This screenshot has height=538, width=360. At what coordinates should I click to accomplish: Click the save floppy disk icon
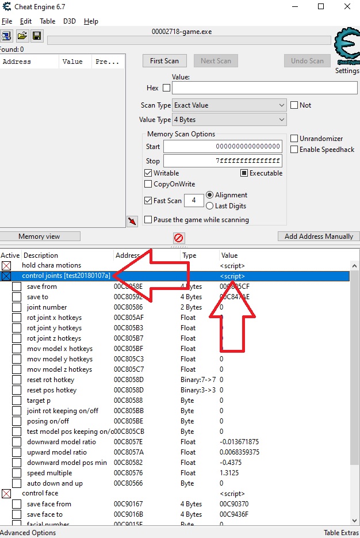(x=37, y=36)
